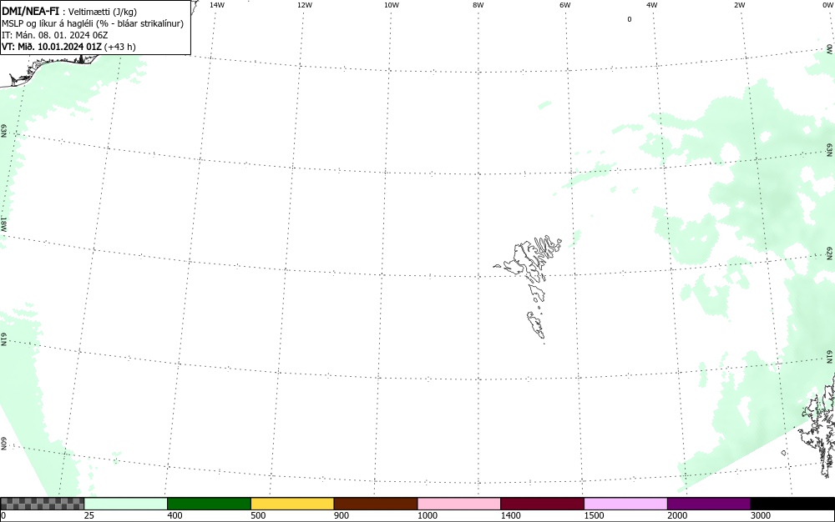This screenshot has width=835, height=522.
Task: Click the DMI/NEA-FI title text
Action: click(30, 11)
